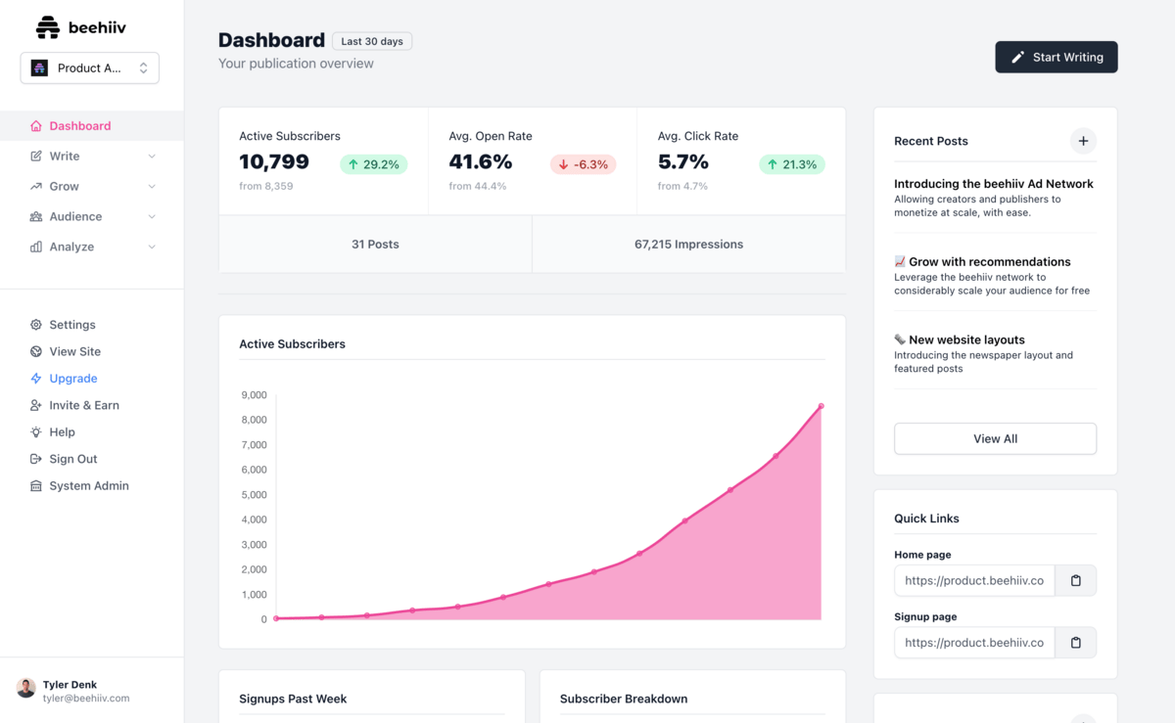Click the -6.3% open rate badge
Image resolution: width=1175 pixels, height=723 pixels.
[583, 164]
